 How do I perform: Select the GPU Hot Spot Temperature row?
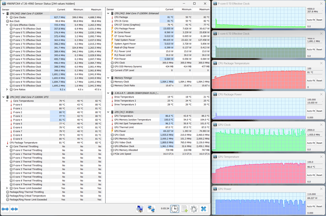pos(128,123)
